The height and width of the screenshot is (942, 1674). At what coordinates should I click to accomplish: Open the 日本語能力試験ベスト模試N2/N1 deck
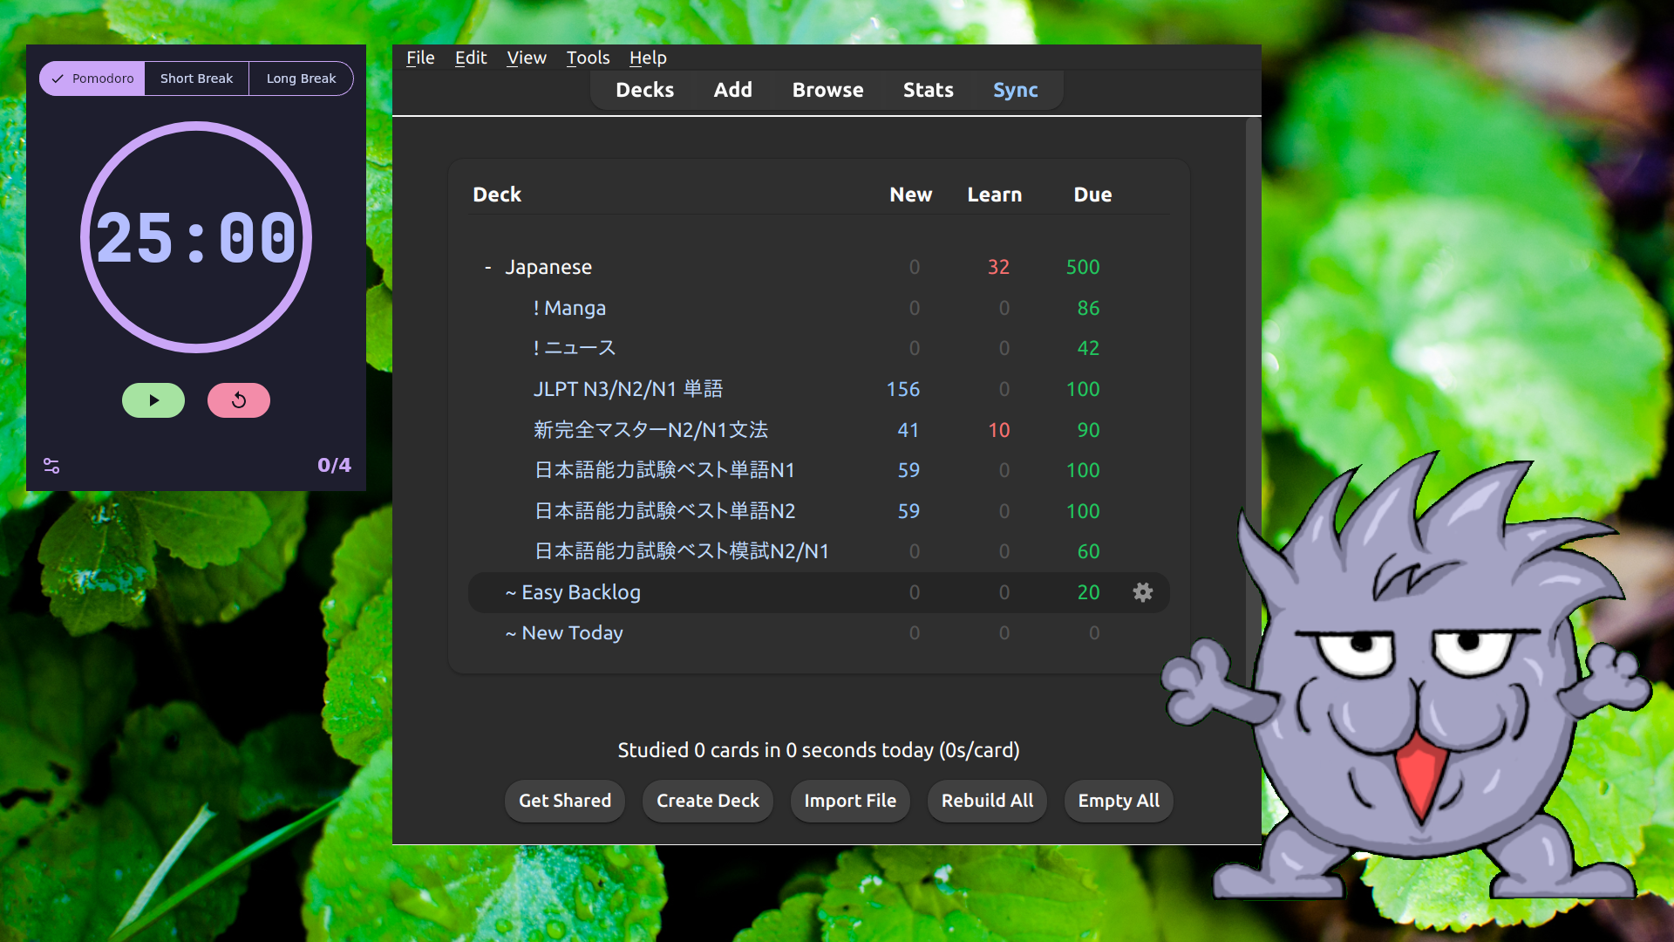[x=681, y=551]
